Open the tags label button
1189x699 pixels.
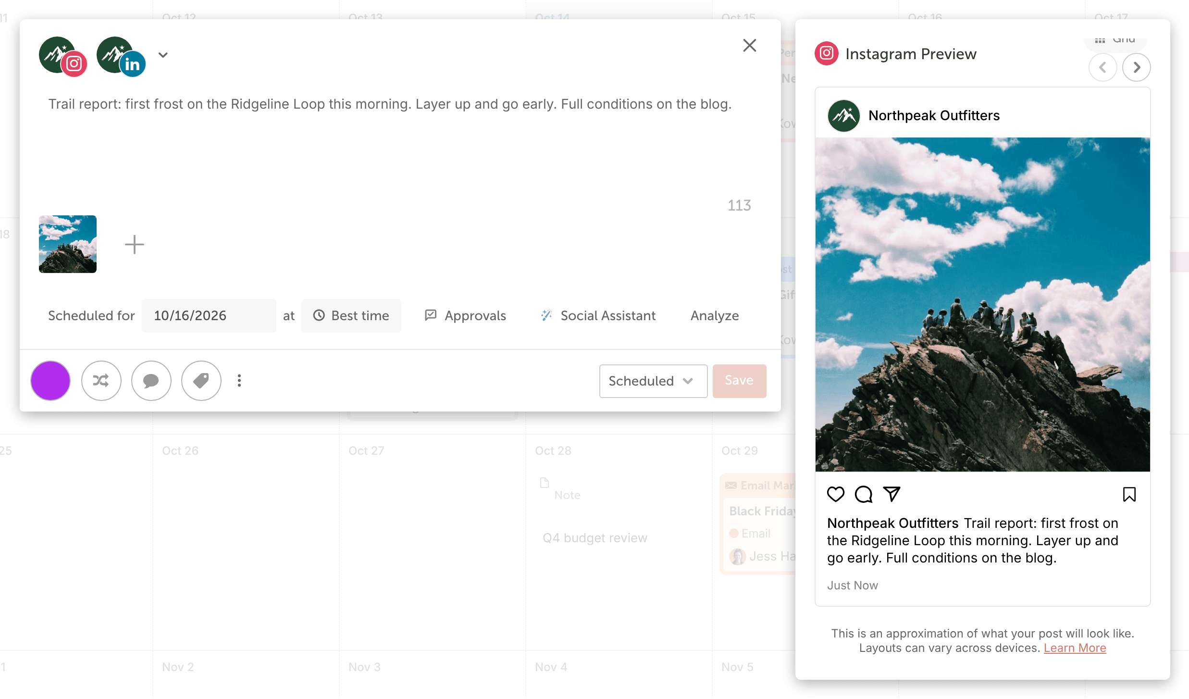[x=201, y=381]
